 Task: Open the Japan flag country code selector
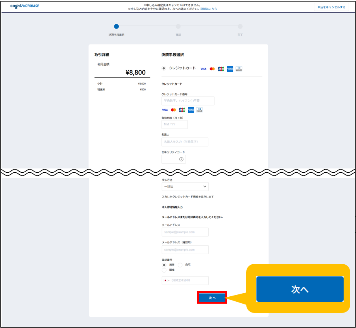pos(167,280)
